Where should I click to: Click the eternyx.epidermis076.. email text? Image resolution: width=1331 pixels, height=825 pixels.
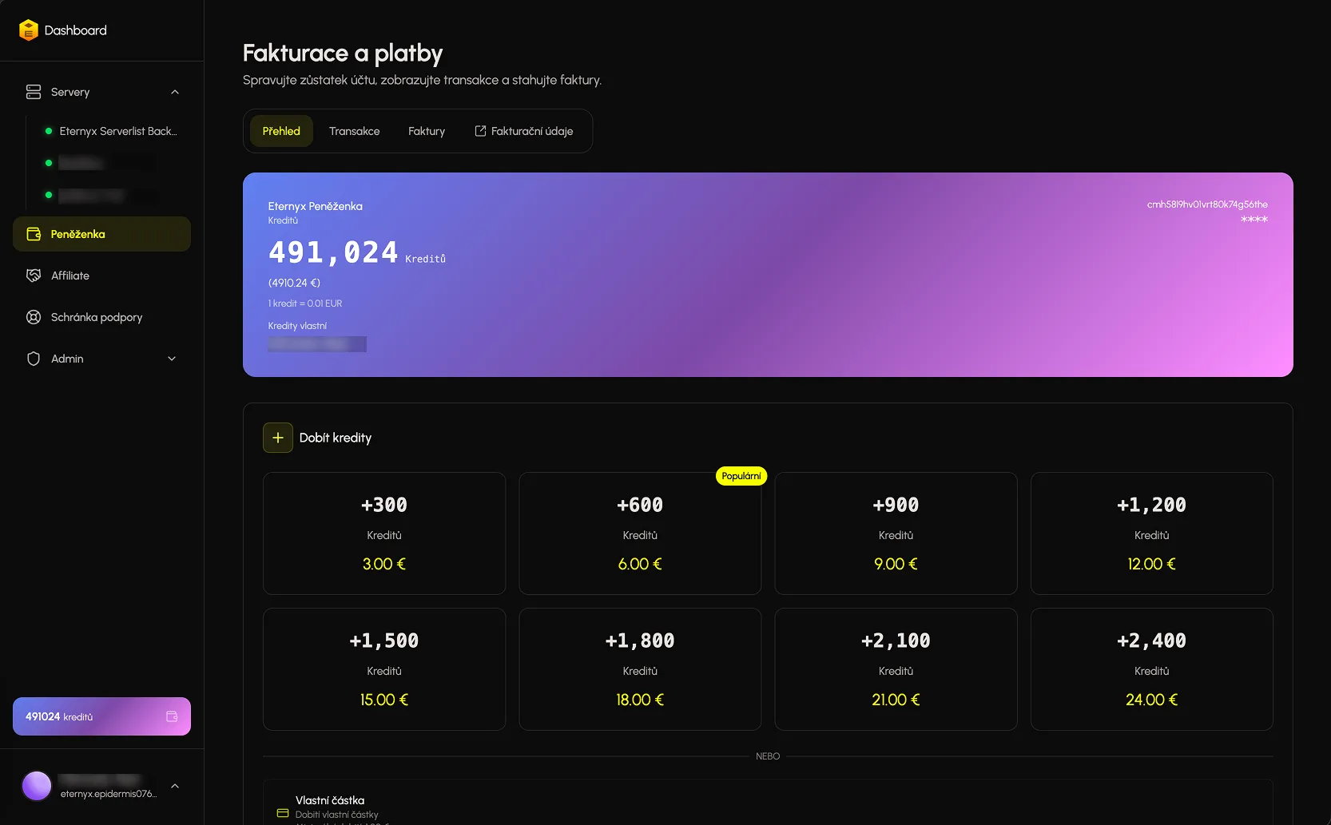tap(109, 794)
